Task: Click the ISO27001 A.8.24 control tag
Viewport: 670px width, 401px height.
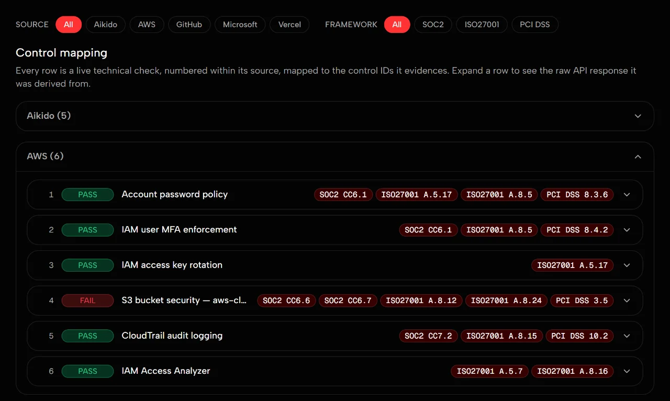Action: [x=506, y=300]
